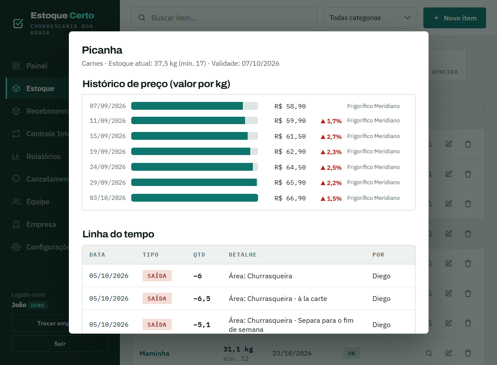497x365 pixels.
Task: Click the chevron on Todas categorias
Action: coord(408,18)
